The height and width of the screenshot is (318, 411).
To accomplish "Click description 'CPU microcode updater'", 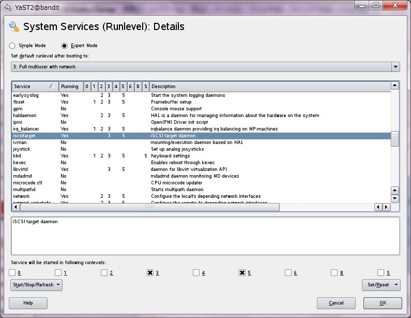I will tap(177, 183).
